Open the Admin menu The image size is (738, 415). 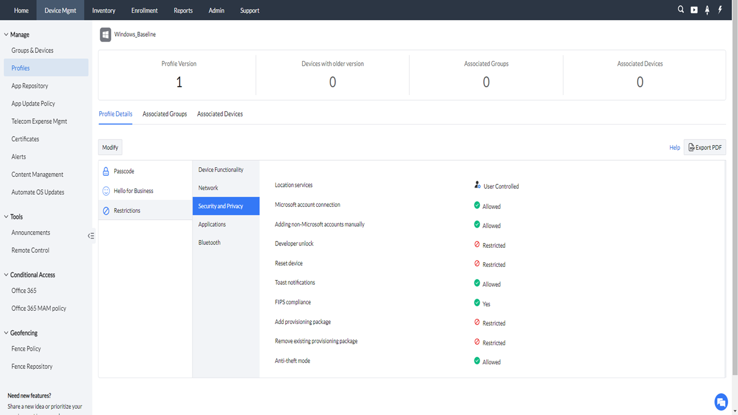tap(217, 10)
